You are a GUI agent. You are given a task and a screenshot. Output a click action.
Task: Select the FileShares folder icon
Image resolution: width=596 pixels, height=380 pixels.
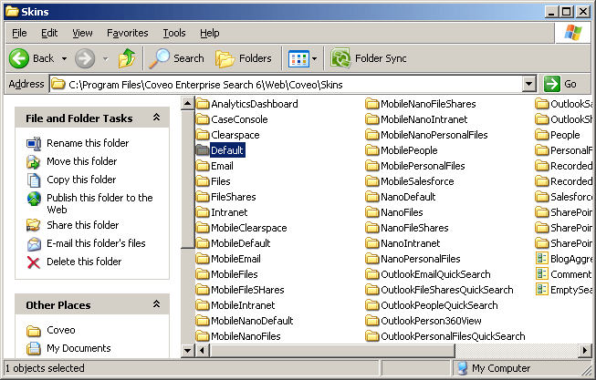pyautogui.click(x=203, y=197)
